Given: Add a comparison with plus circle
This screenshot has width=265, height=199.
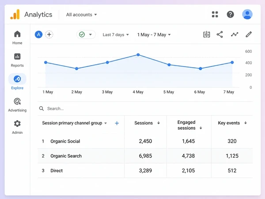Looking at the screenshot, I should (49, 34).
